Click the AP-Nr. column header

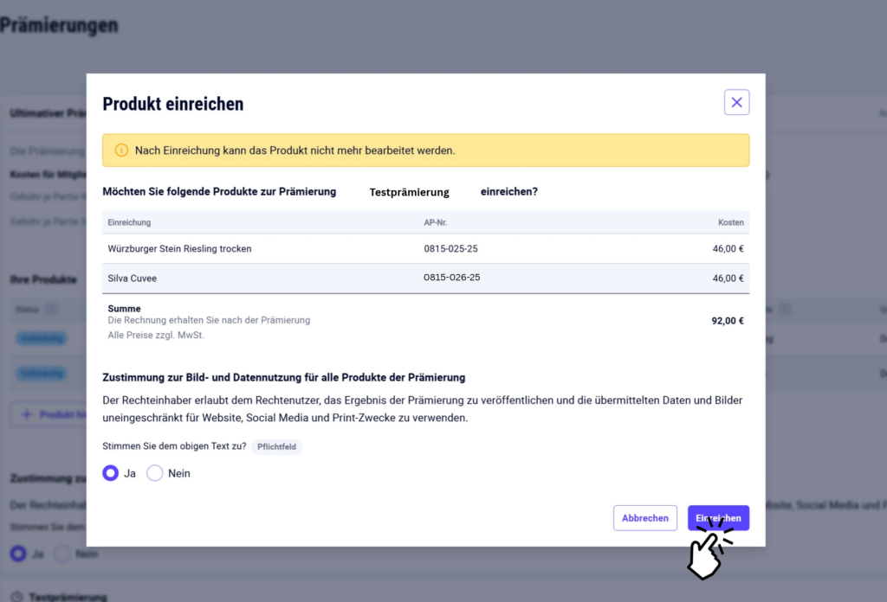436,222
